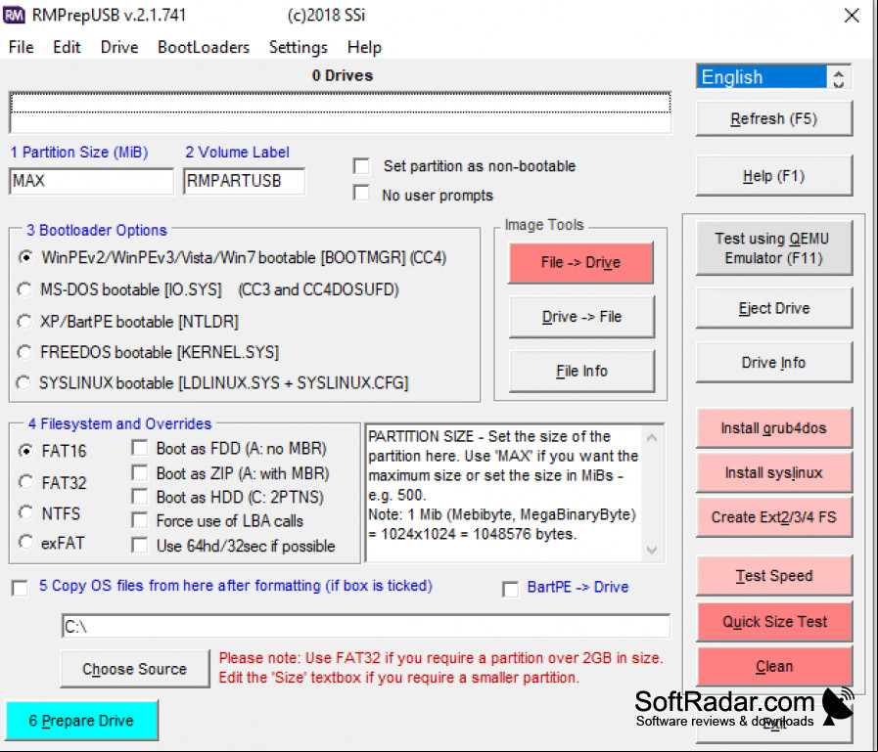Click the Choose Source button
This screenshot has width=878, height=752.
pyautogui.click(x=135, y=669)
